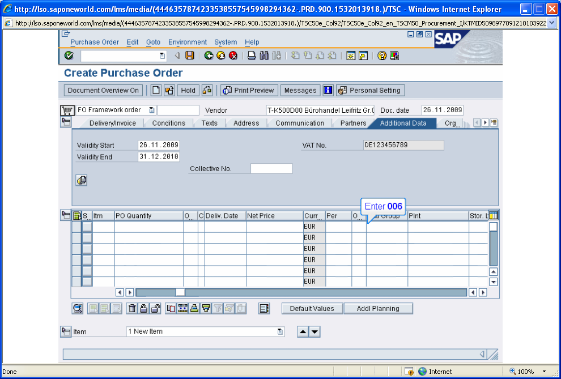Click the Print icon in the standard toolbar
Image resolution: width=561 pixels, height=379 pixels.
point(252,56)
